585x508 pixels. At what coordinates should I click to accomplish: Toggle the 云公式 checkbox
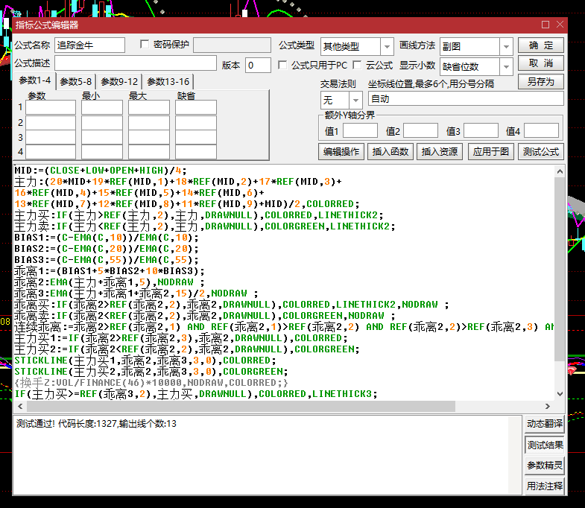click(x=357, y=66)
